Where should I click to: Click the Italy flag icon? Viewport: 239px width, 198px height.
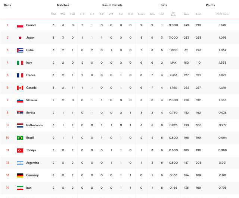20,63
